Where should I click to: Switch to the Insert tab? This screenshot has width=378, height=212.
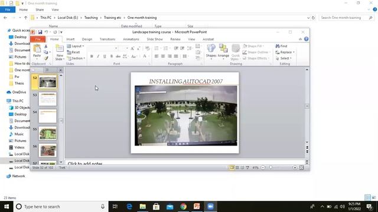click(x=70, y=39)
